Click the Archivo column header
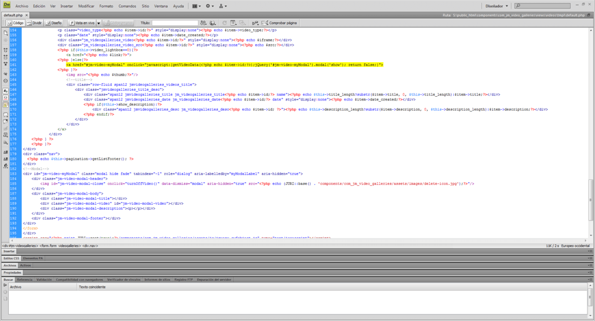 [43, 287]
